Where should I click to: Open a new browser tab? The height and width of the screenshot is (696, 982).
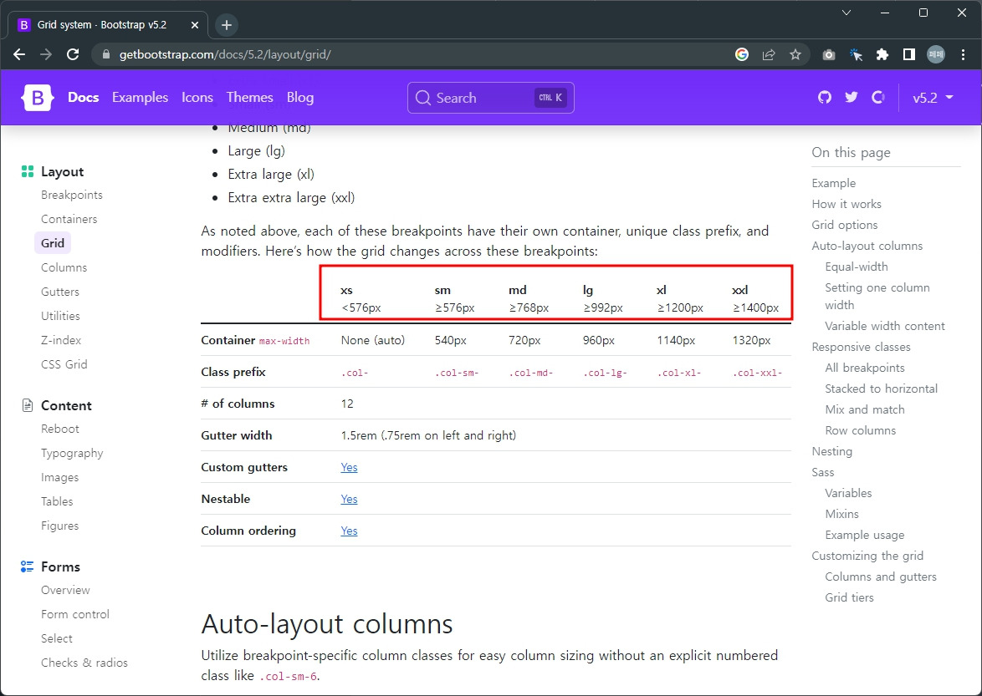click(x=227, y=25)
